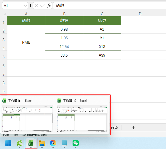Click the three-dot formula bar handle

(x=31, y=6)
